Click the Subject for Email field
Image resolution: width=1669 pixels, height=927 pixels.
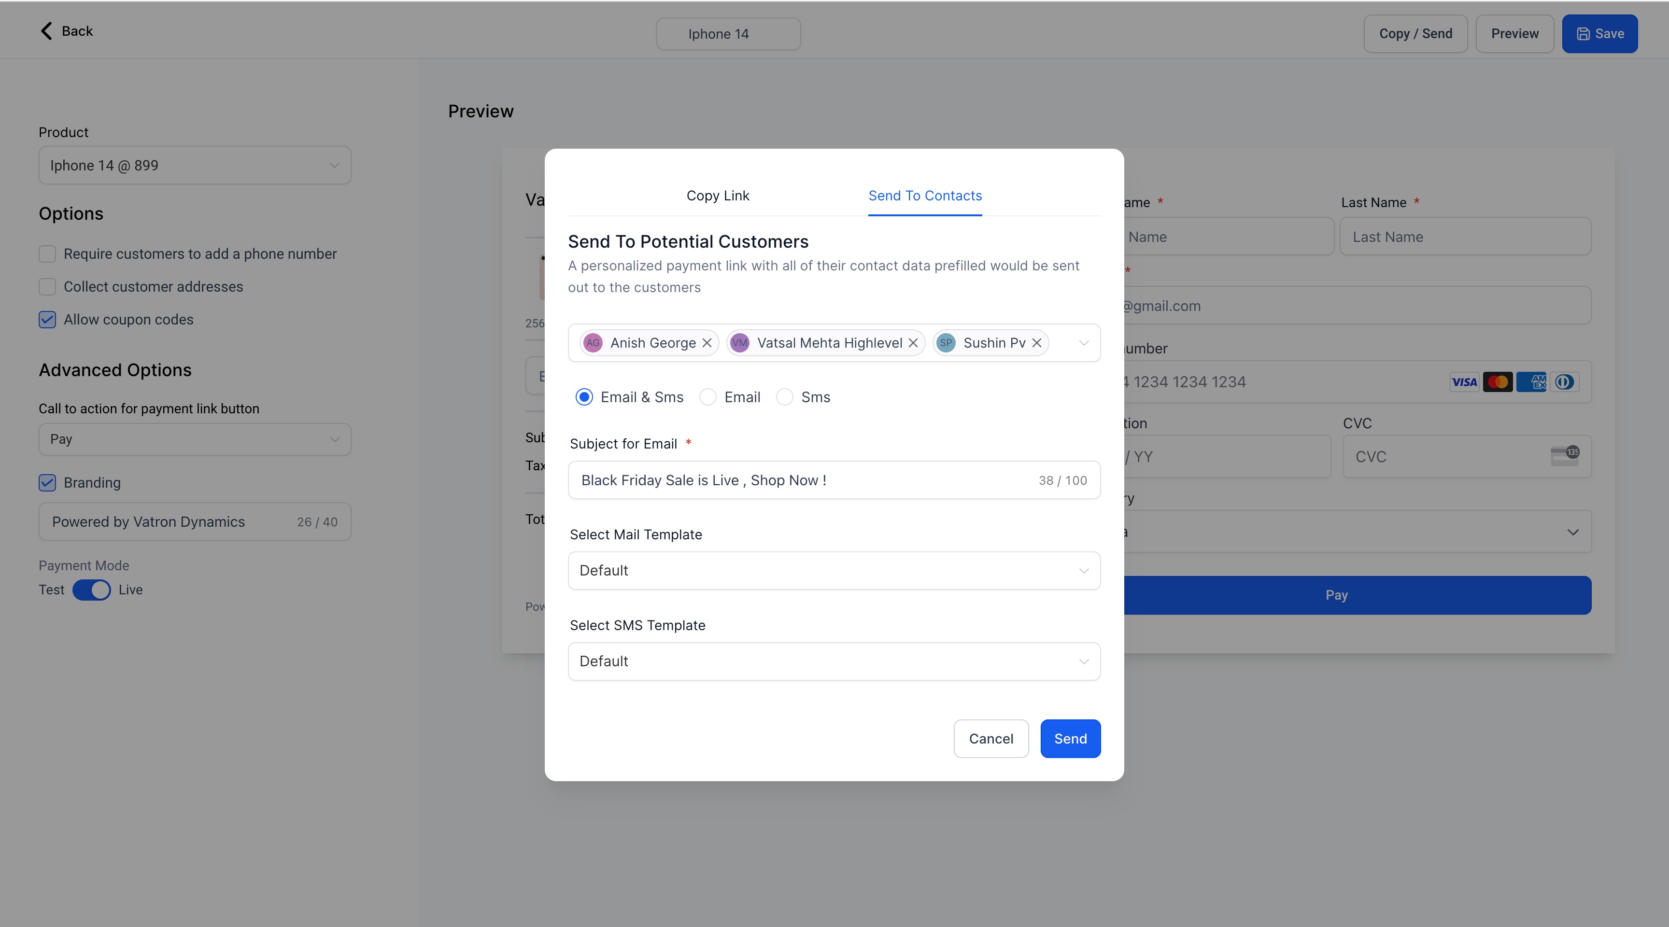click(x=804, y=480)
